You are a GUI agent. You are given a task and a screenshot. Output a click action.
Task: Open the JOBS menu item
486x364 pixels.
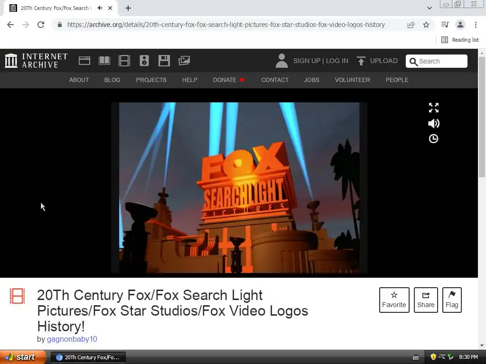click(x=311, y=80)
